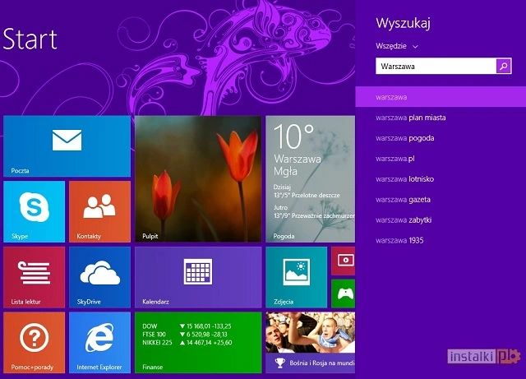Select 'warszawa lotnisko' suggestion
The height and width of the screenshot is (379, 526).
click(x=441, y=179)
